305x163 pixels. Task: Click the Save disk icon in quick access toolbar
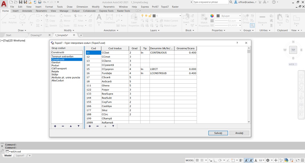pos(20,2)
